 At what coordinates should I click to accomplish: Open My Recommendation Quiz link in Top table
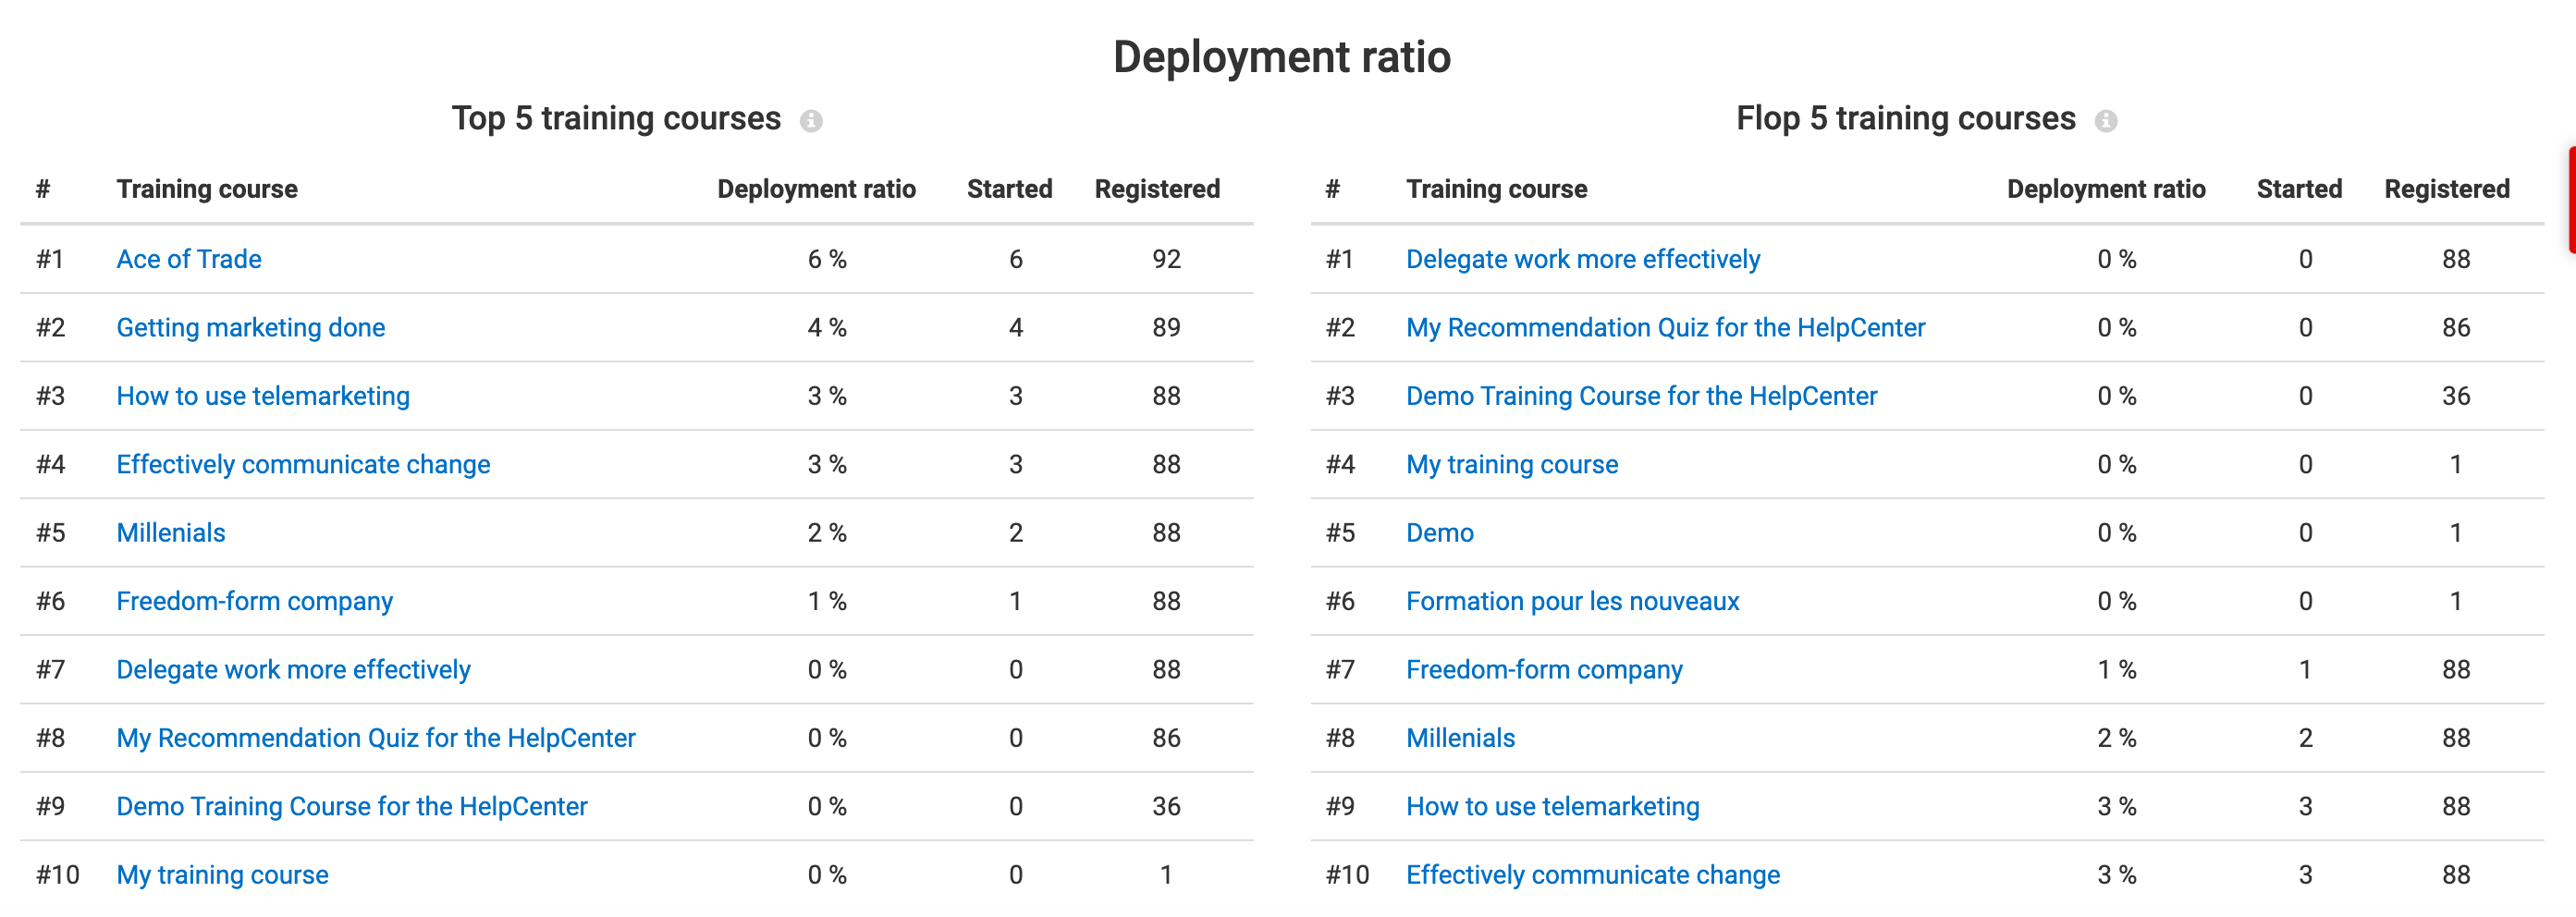click(x=376, y=738)
